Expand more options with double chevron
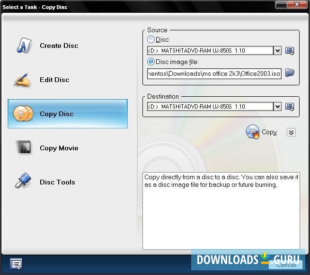 click(x=291, y=132)
